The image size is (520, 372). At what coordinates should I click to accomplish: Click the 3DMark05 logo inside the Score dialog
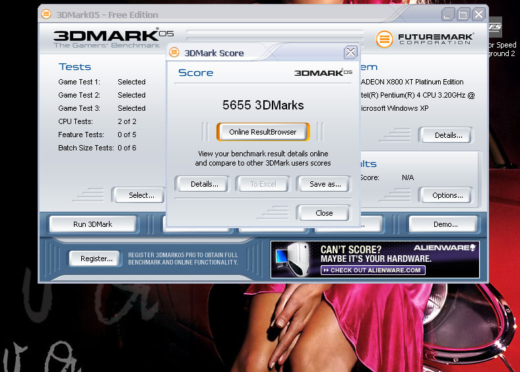(323, 73)
